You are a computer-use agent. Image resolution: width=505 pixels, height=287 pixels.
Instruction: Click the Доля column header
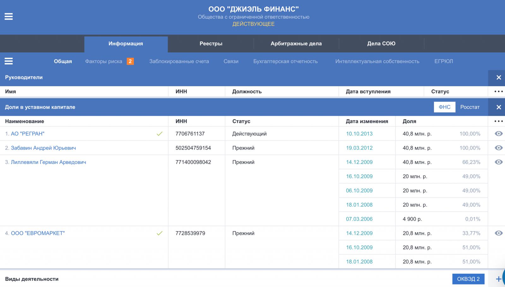click(x=409, y=121)
